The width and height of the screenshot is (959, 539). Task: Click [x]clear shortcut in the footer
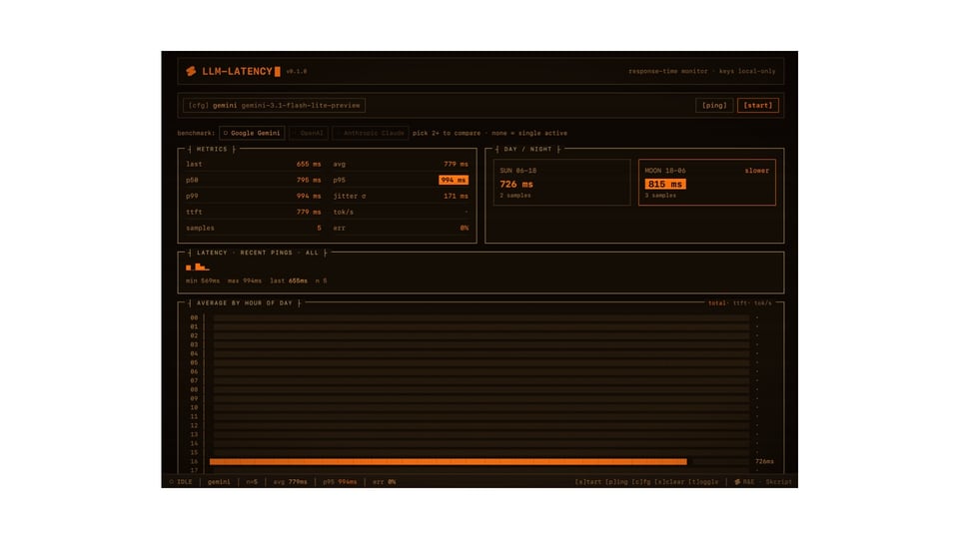point(669,481)
